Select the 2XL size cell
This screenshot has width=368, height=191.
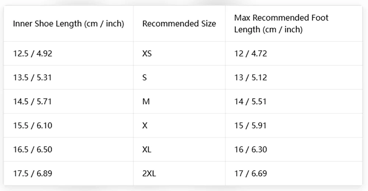click(179, 173)
